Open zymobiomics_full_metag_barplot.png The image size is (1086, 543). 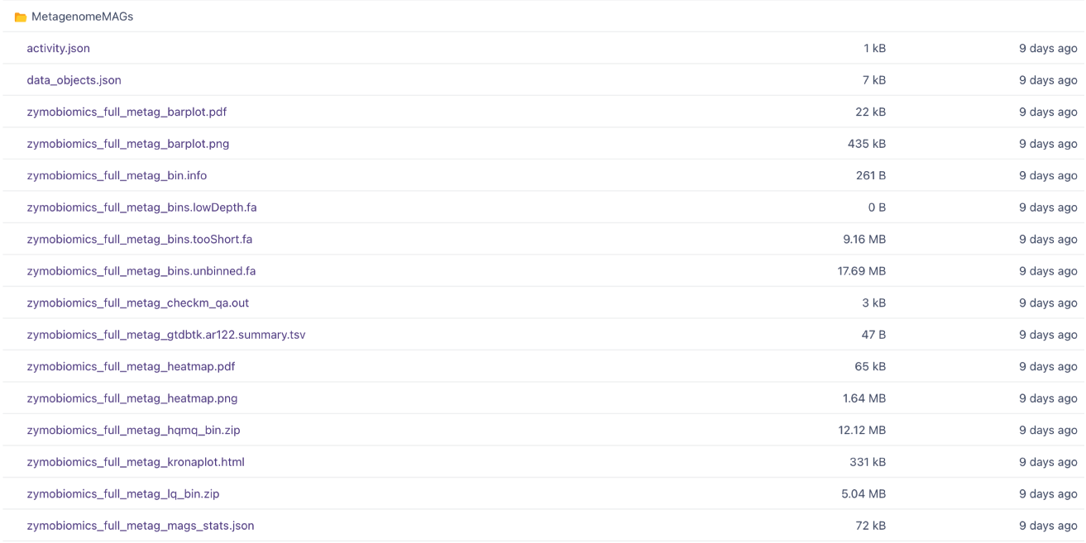click(x=128, y=144)
